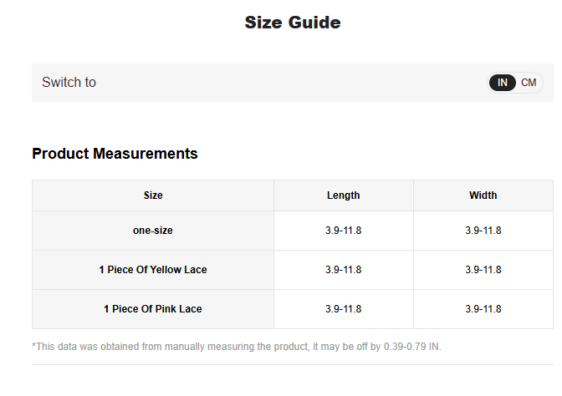Click the one-size row label
This screenshot has width=562, height=396.
pyautogui.click(x=153, y=231)
